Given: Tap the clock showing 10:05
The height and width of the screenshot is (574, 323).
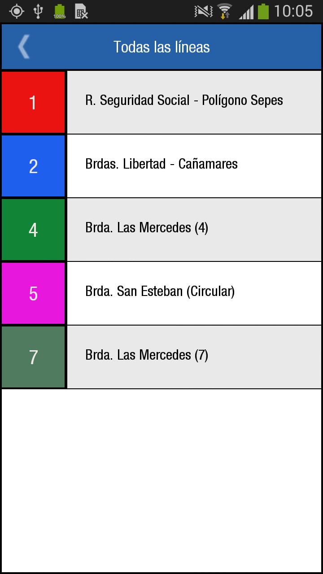Looking at the screenshot, I should (293, 11).
